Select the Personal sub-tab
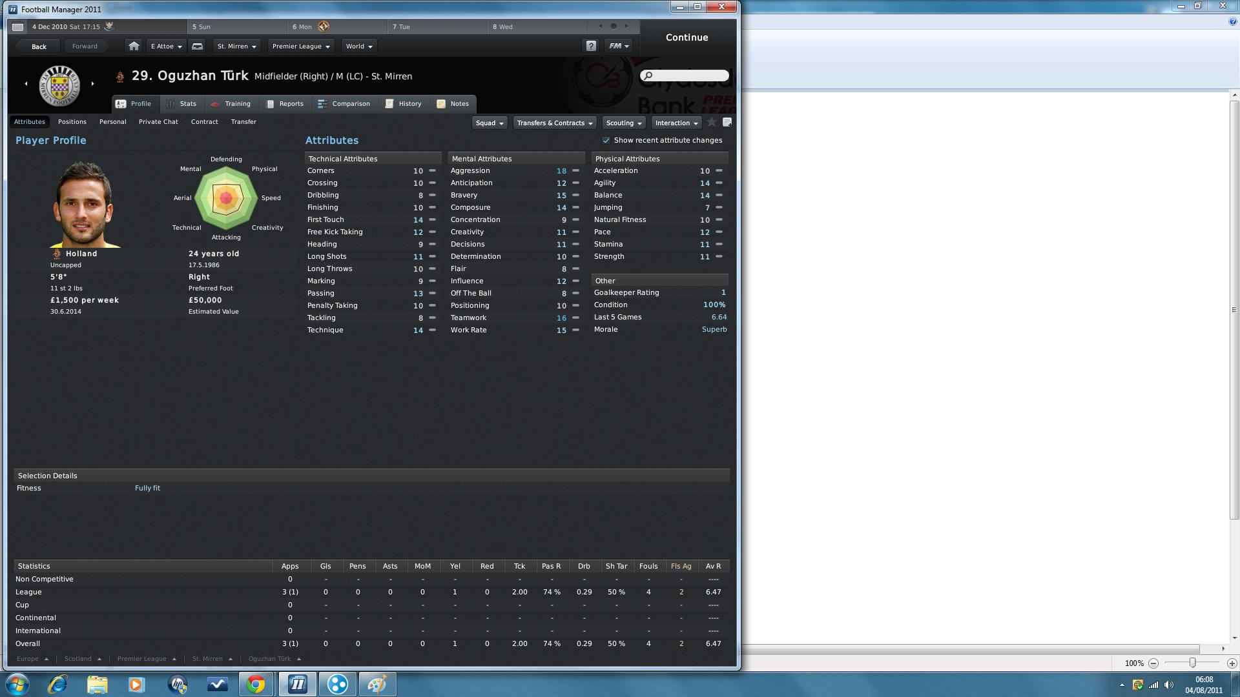The height and width of the screenshot is (697, 1240). pos(112,121)
